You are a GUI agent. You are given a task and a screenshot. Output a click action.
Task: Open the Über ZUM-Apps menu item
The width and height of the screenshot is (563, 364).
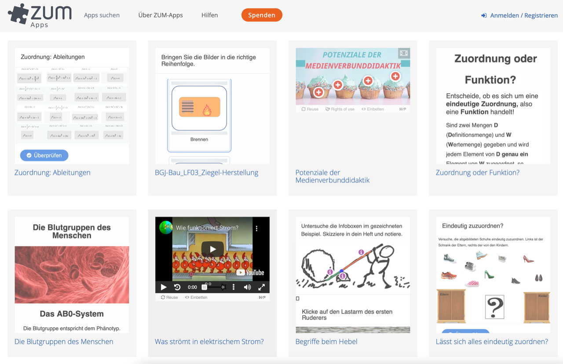pyautogui.click(x=161, y=15)
